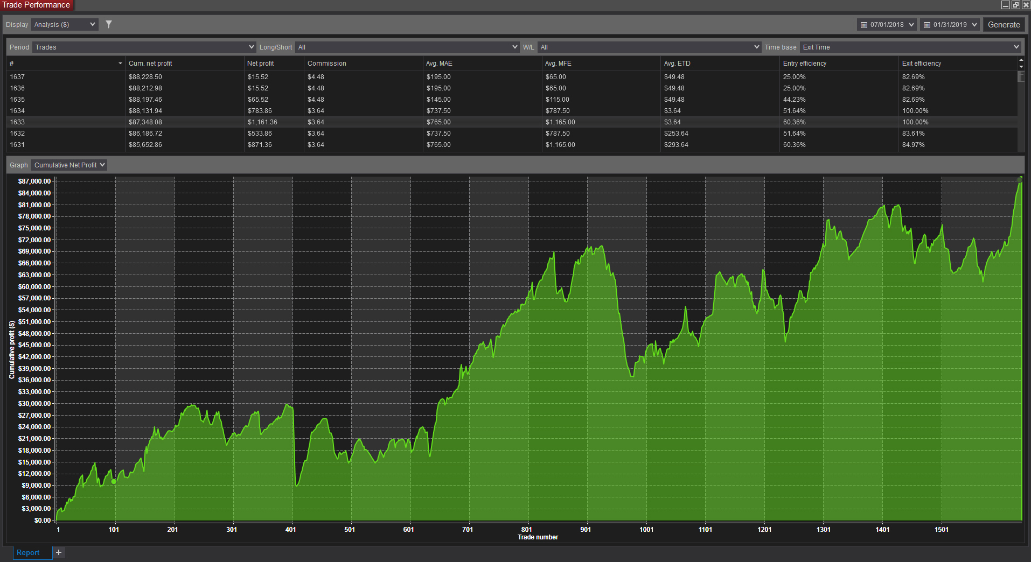Viewport: 1031px width, 562px height.
Task: Sort by Exit efficiency column header
Action: (958, 64)
